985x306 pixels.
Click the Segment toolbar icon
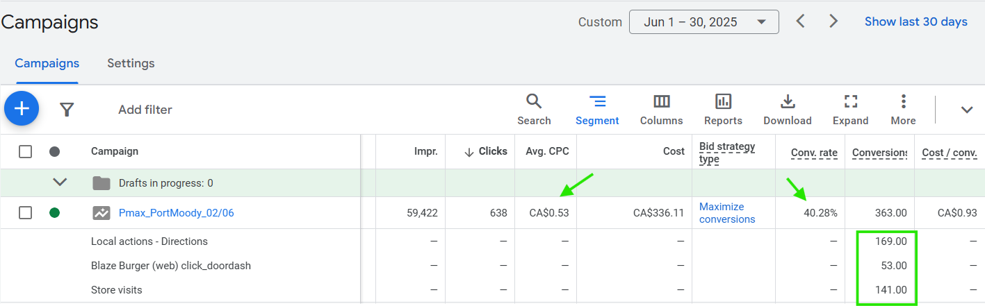click(597, 110)
